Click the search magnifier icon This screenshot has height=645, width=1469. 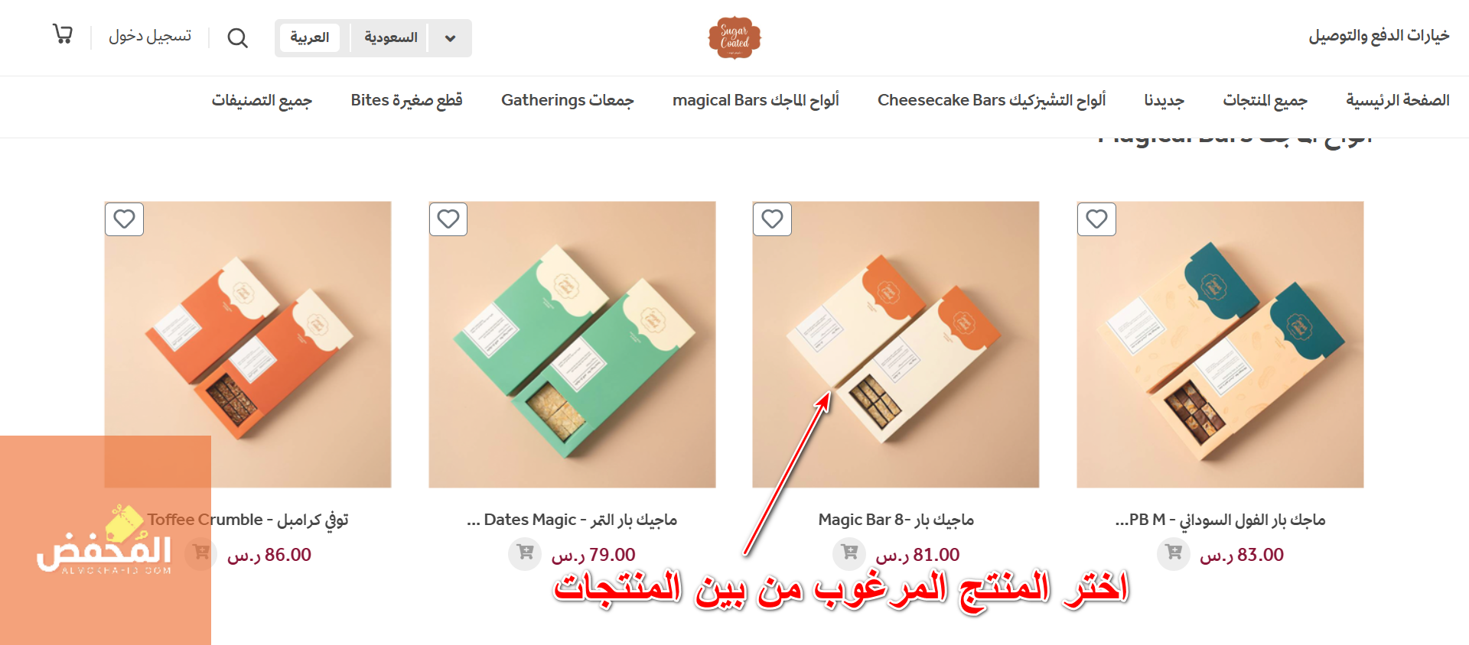point(238,37)
